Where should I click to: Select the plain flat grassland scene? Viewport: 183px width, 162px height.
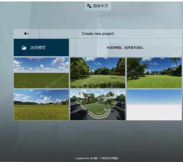pyautogui.click(x=41, y=73)
